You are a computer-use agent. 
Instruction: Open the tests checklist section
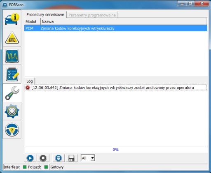tap(12, 74)
